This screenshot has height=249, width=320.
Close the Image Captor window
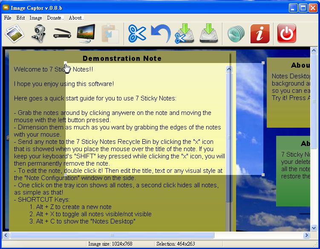(x=313, y=8)
